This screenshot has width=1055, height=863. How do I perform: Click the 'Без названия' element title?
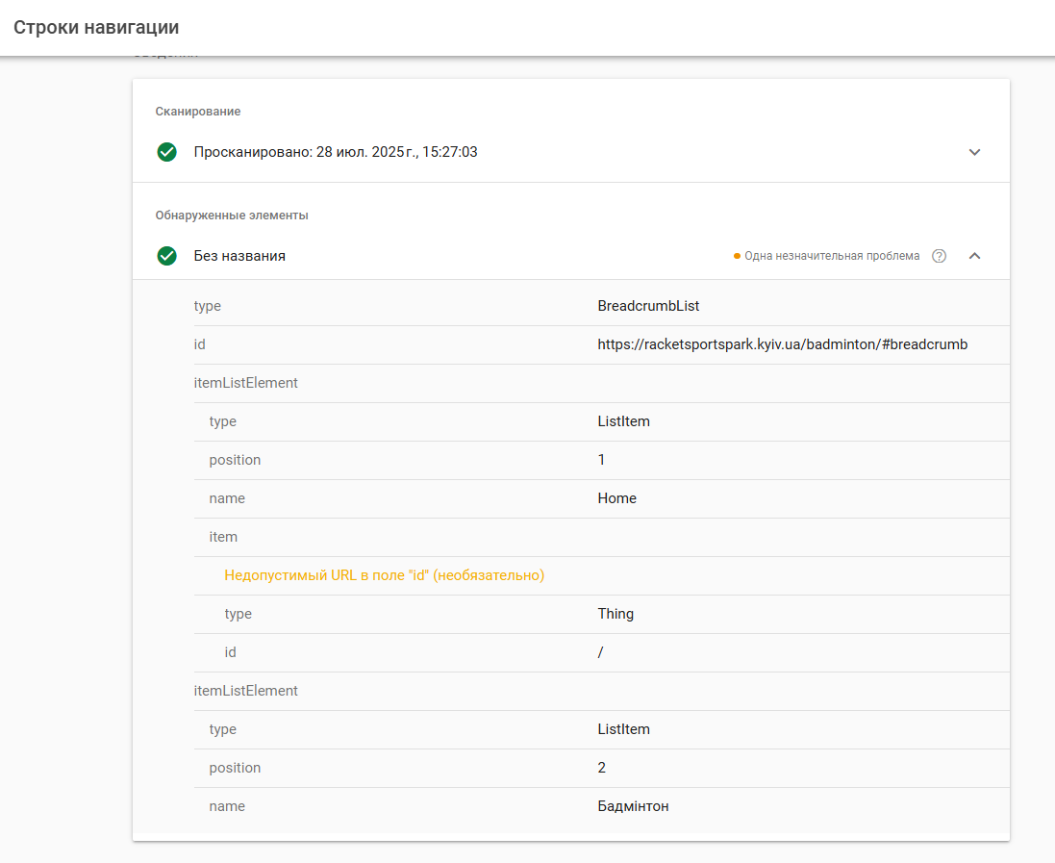pyautogui.click(x=239, y=256)
